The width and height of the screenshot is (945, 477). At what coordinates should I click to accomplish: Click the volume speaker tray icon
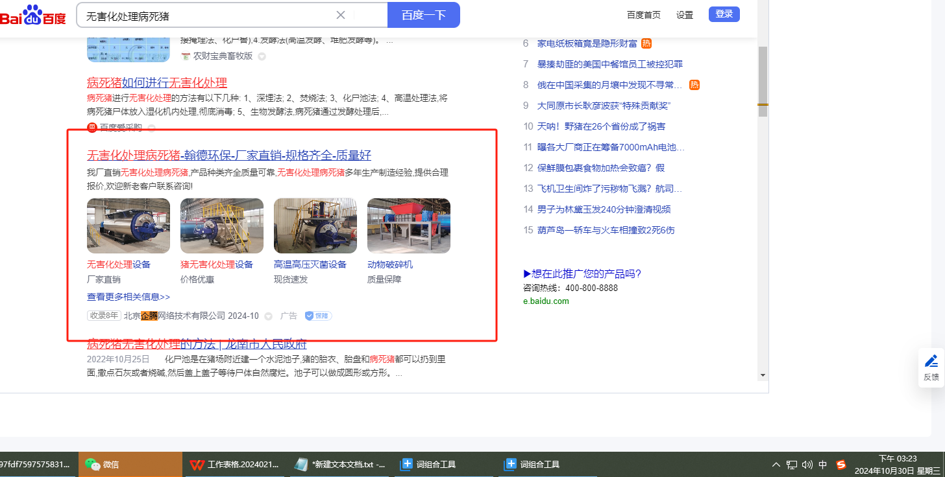pyautogui.click(x=807, y=465)
